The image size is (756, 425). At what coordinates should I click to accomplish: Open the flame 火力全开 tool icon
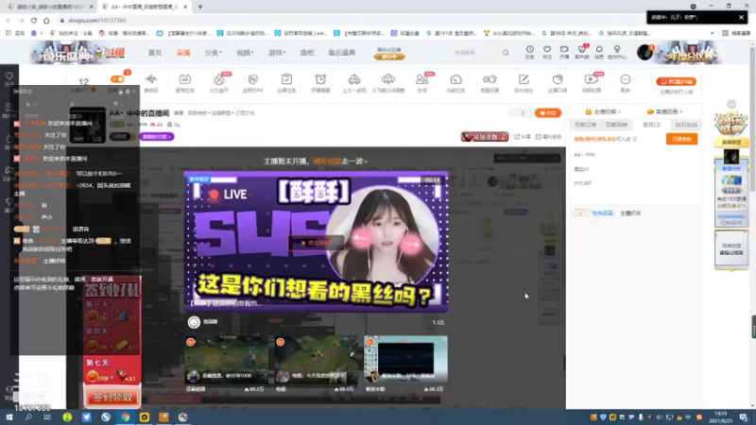click(x=219, y=83)
